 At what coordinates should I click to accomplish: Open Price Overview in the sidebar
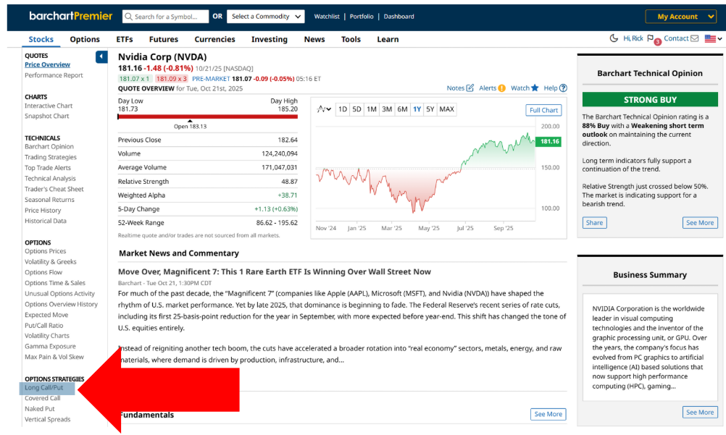47,65
